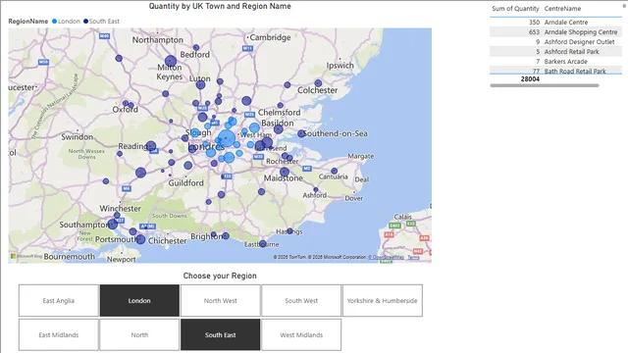Image resolution: width=628 pixels, height=353 pixels.
Task: Click the bubble at Southend-on-Sea
Action: [301, 133]
